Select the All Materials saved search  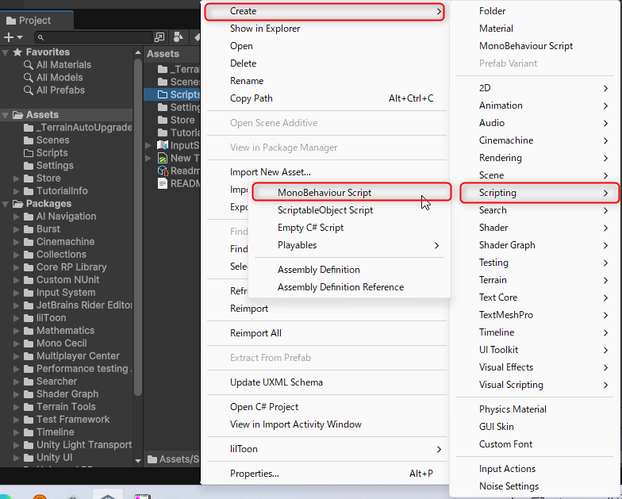[63, 65]
